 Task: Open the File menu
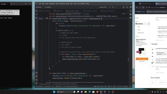click(40, 4)
